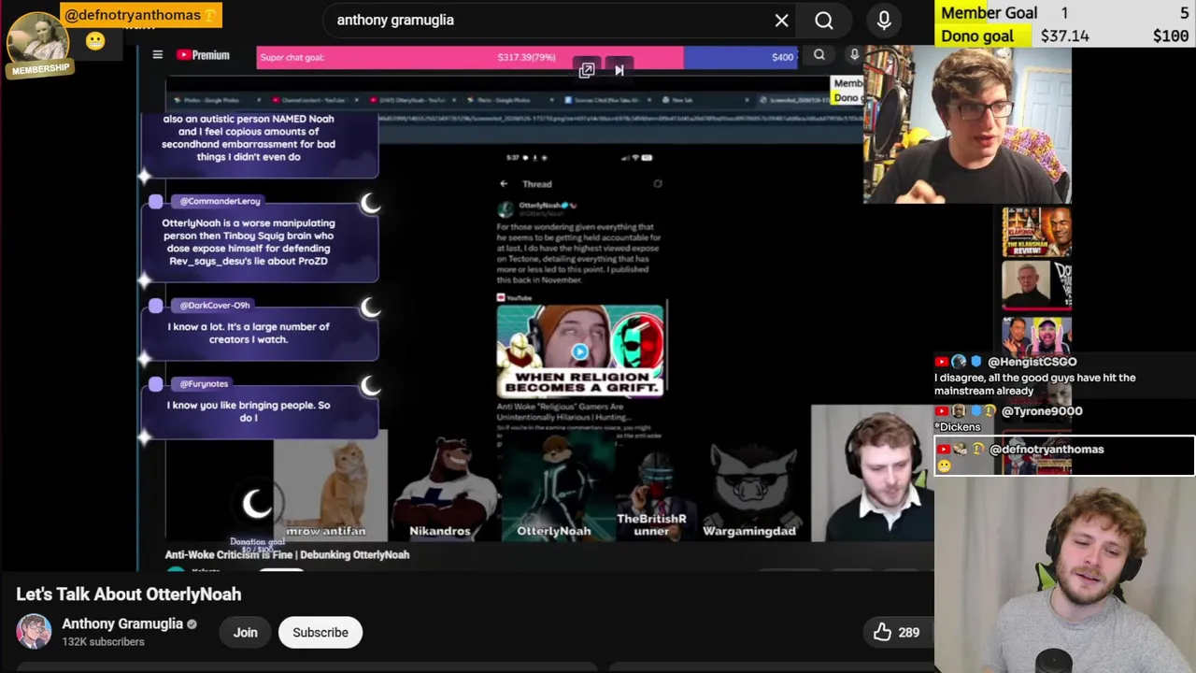Click the Klansman Review recommended thumbnail
The width and height of the screenshot is (1196, 673).
(x=1036, y=233)
